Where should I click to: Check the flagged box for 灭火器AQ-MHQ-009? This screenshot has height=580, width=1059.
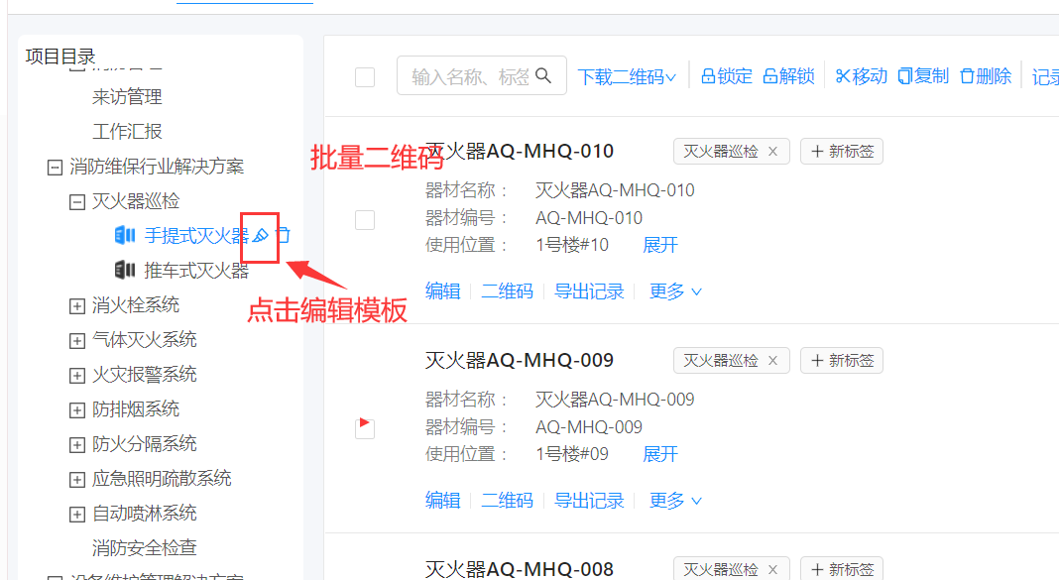click(x=365, y=428)
